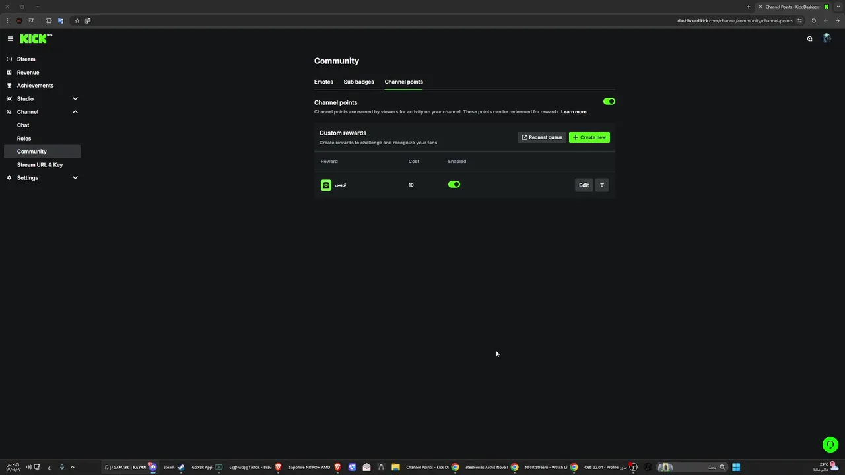Edit the 10-cost reward

pos(584,185)
